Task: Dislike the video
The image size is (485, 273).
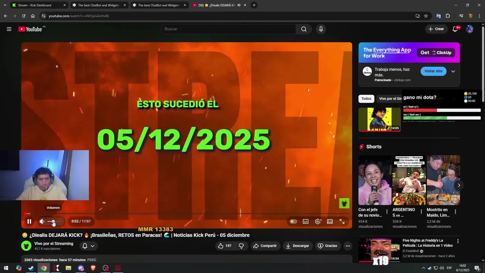Action: coord(241,246)
